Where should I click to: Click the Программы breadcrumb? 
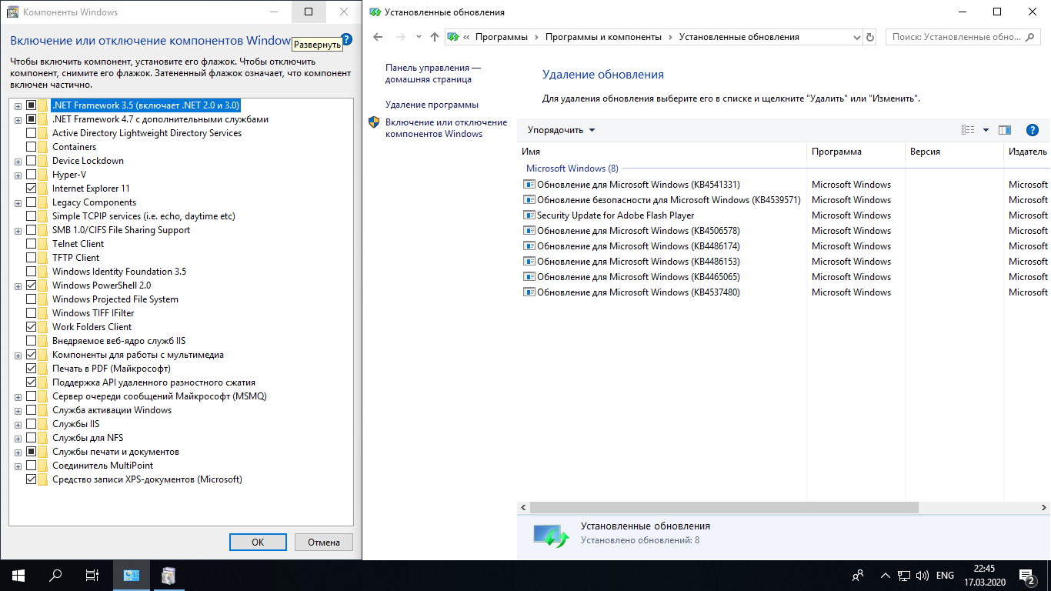[x=502, y=37]
